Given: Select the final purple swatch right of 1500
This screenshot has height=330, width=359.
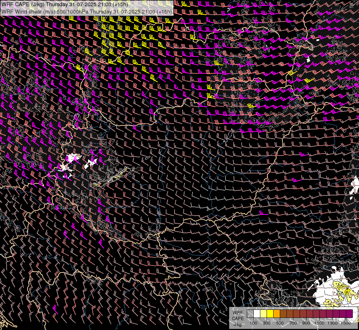Looking at the screenshot, I should 349,313.
